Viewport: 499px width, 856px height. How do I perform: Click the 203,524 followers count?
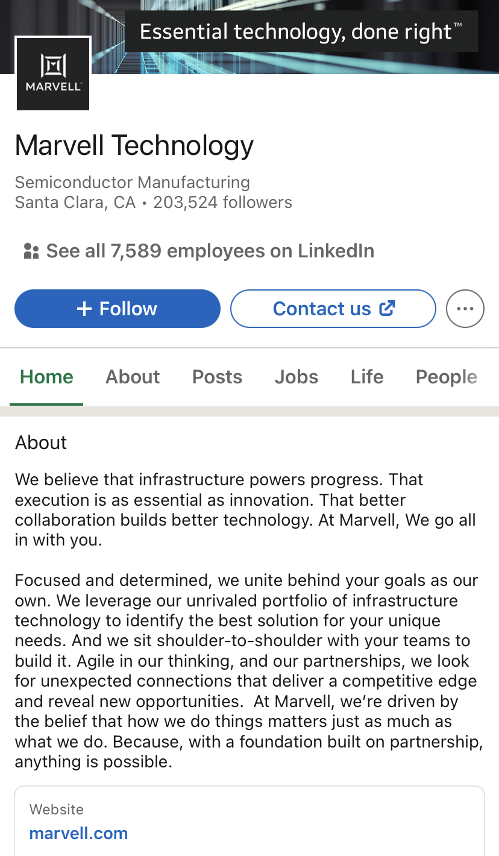pos(222,203)
